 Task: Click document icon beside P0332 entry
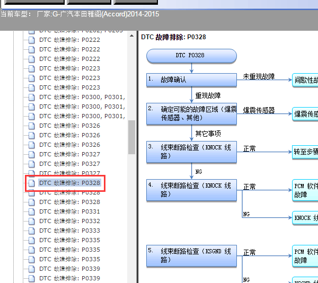tap(32, 221)
